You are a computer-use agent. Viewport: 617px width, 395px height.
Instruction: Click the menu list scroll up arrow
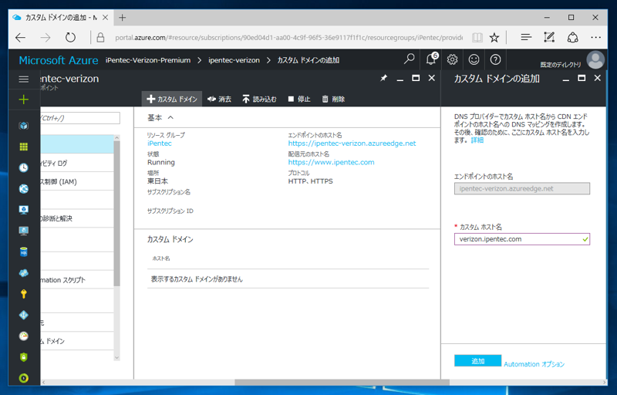click(116, 137)
